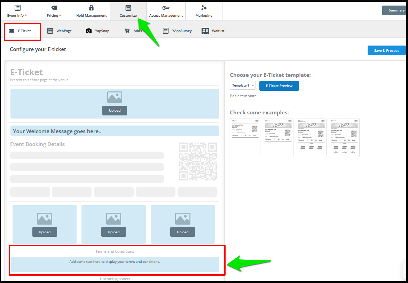Click Upload in the left sponsor box

tap(45, 232)
